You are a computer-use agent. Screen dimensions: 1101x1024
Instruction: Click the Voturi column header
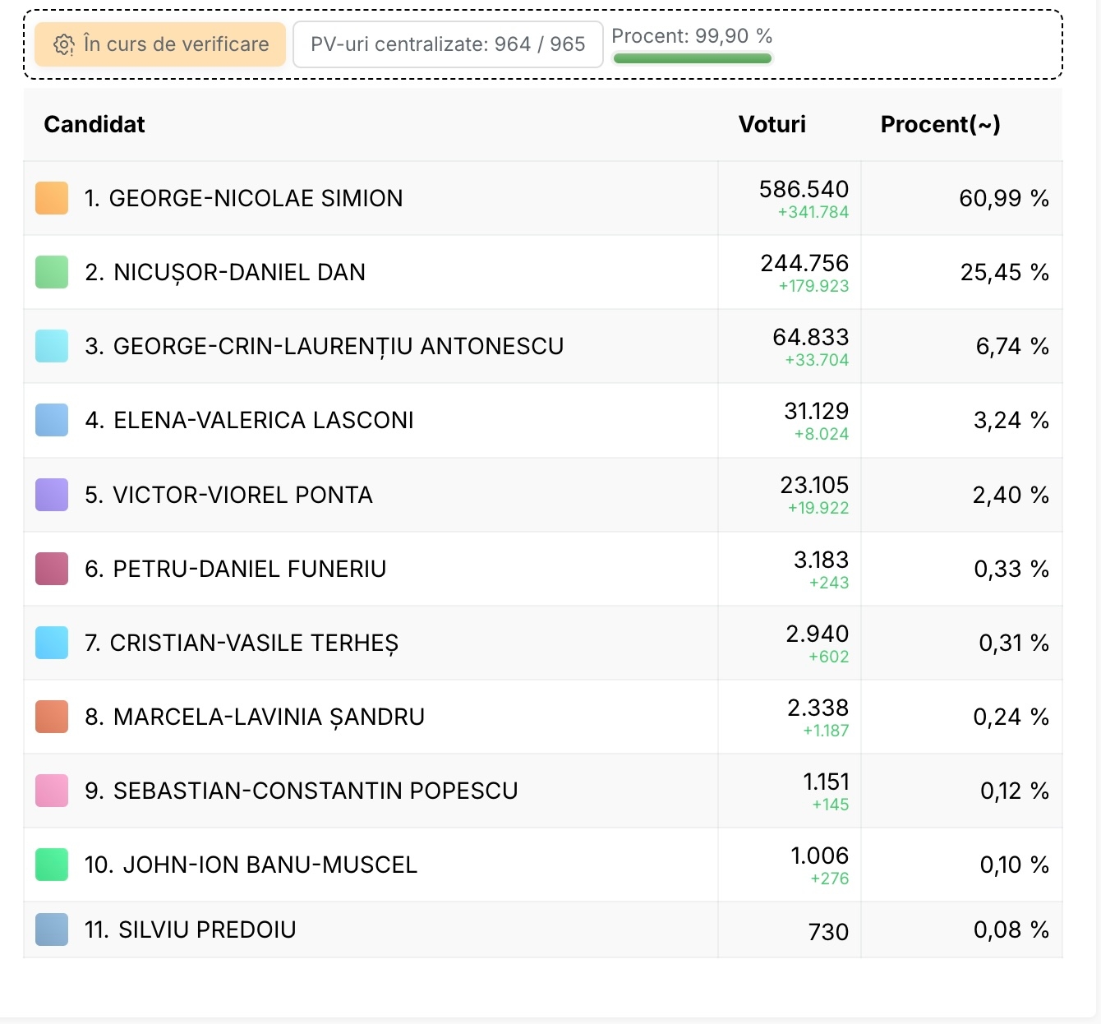pos(772,124)
